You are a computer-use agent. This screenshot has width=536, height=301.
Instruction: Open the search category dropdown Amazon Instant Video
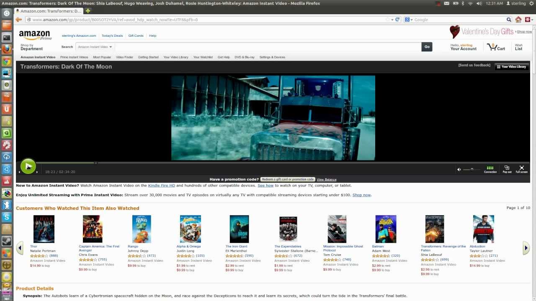coord(95,47)
